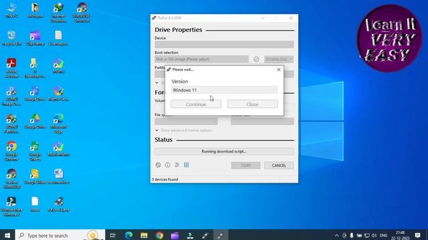Select the Wondershare Filmora desktop shortcut

tap(11, 207)
